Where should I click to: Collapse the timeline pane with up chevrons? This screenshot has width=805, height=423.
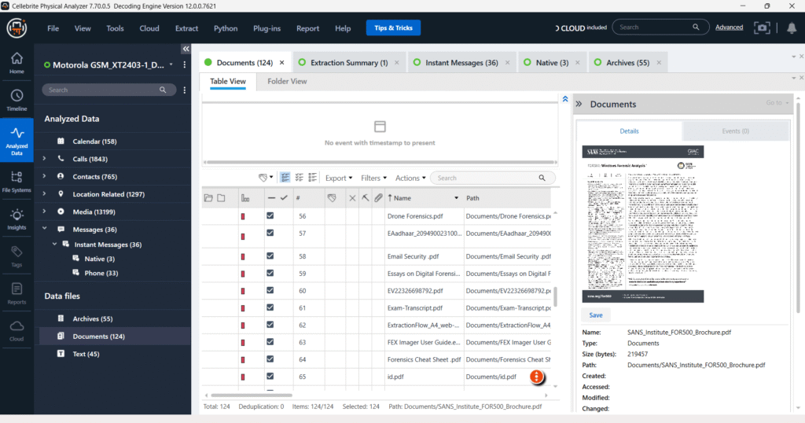565,99
